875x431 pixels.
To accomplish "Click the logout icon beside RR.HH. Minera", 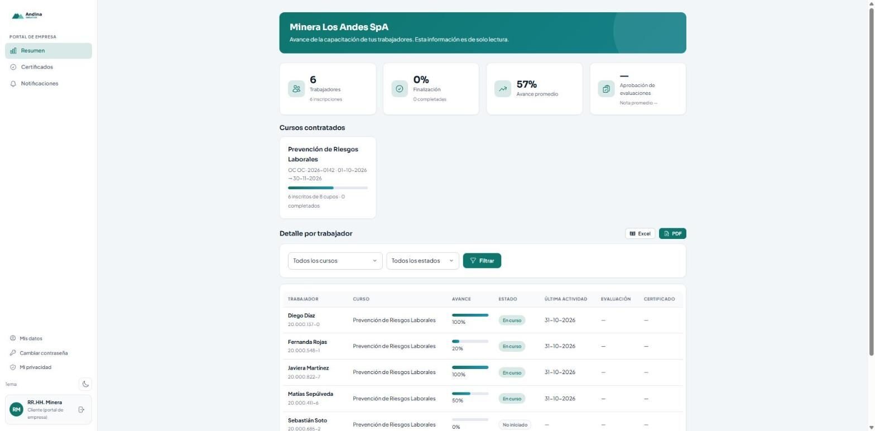I will tap(81, 410).
